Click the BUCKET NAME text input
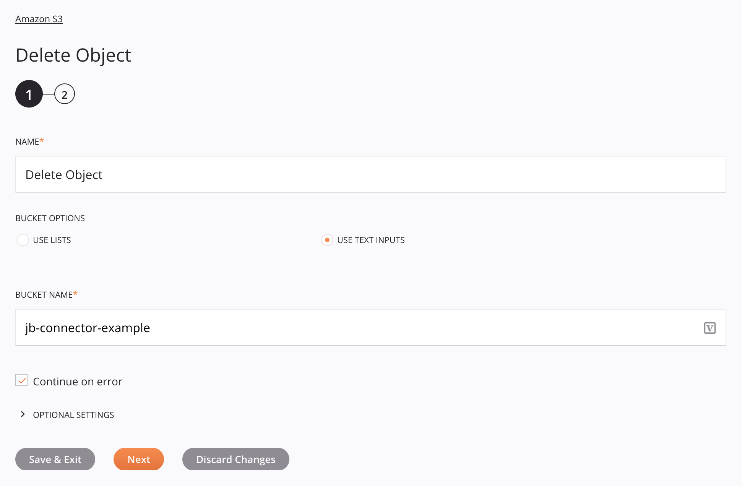The width and height of the screenshot is (742, 486). [x=371, y=327]
